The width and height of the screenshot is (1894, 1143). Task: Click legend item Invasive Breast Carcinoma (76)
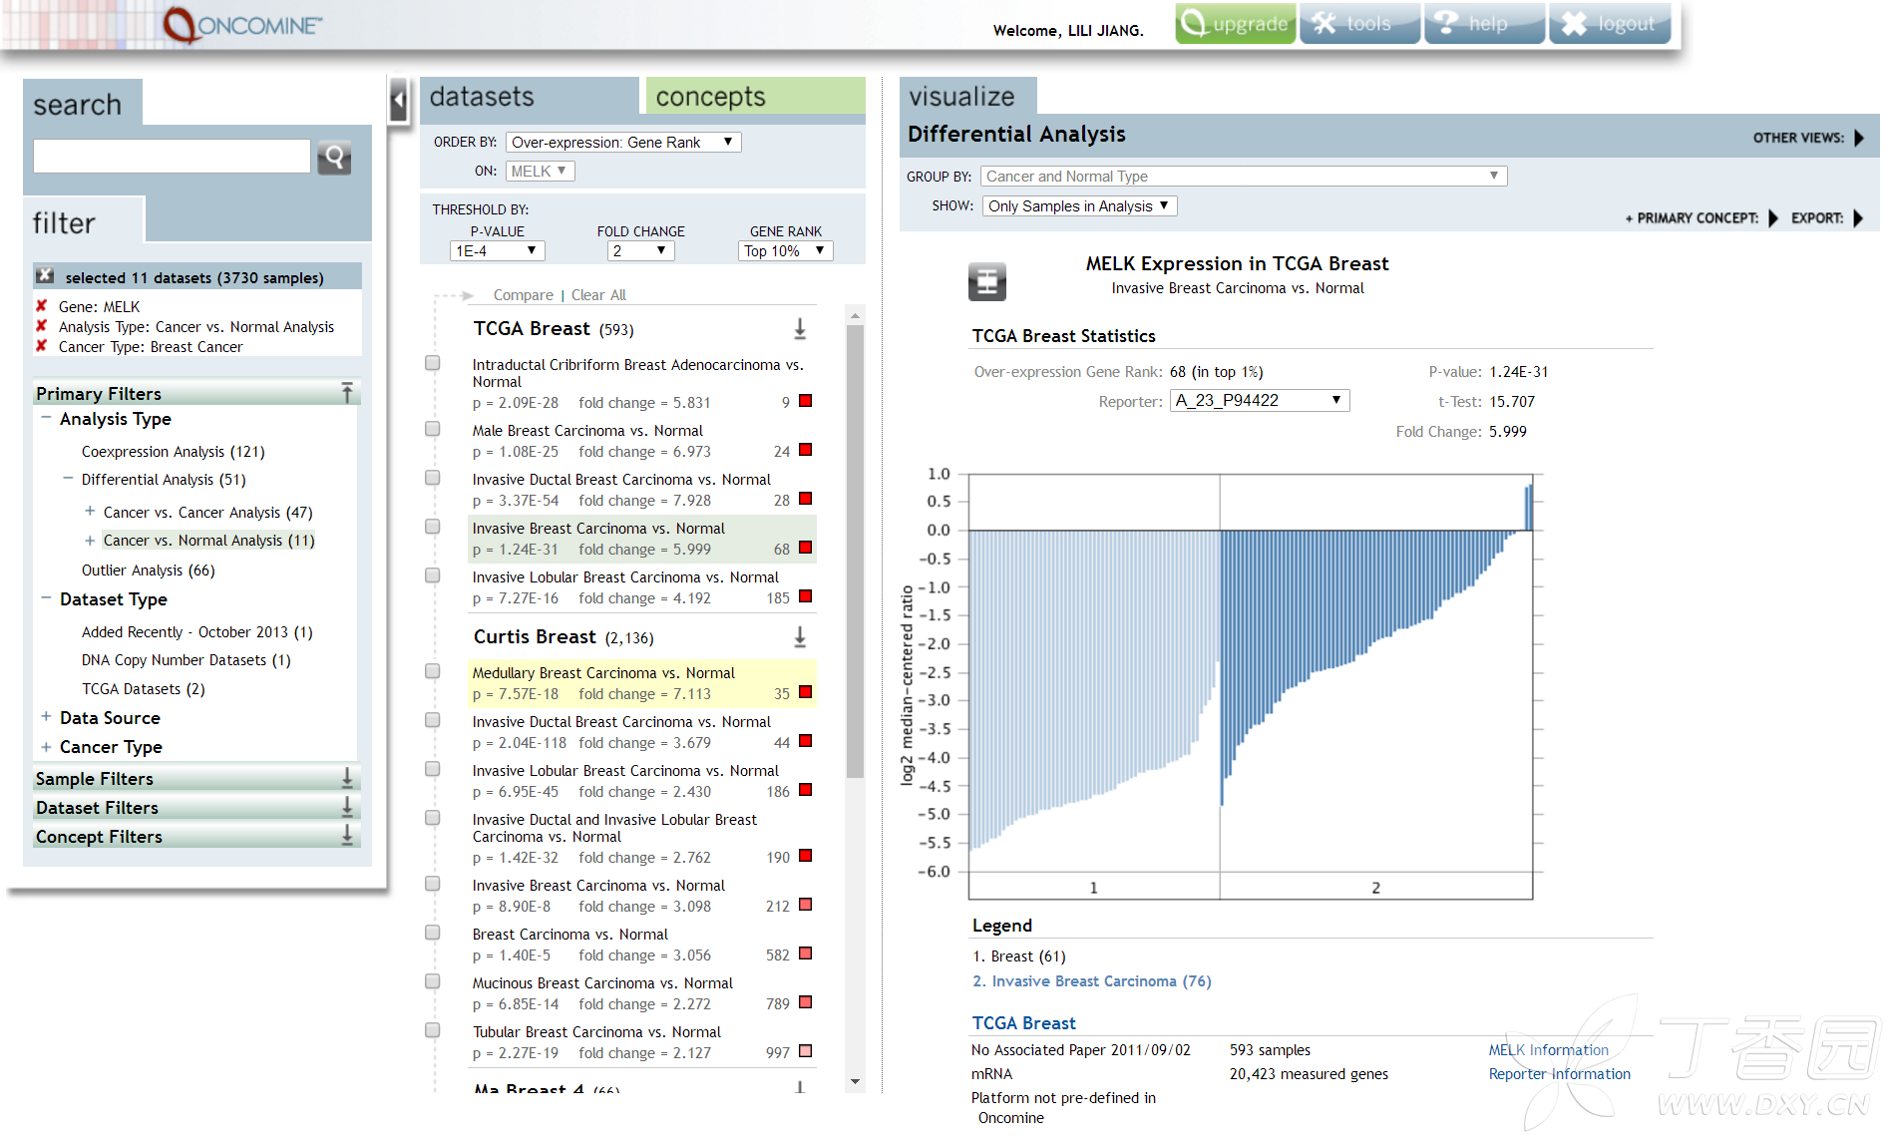(x=1092, y=980)
